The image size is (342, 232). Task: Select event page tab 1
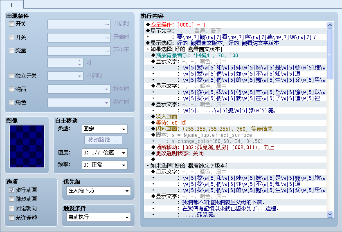click(x=12, y=4)
